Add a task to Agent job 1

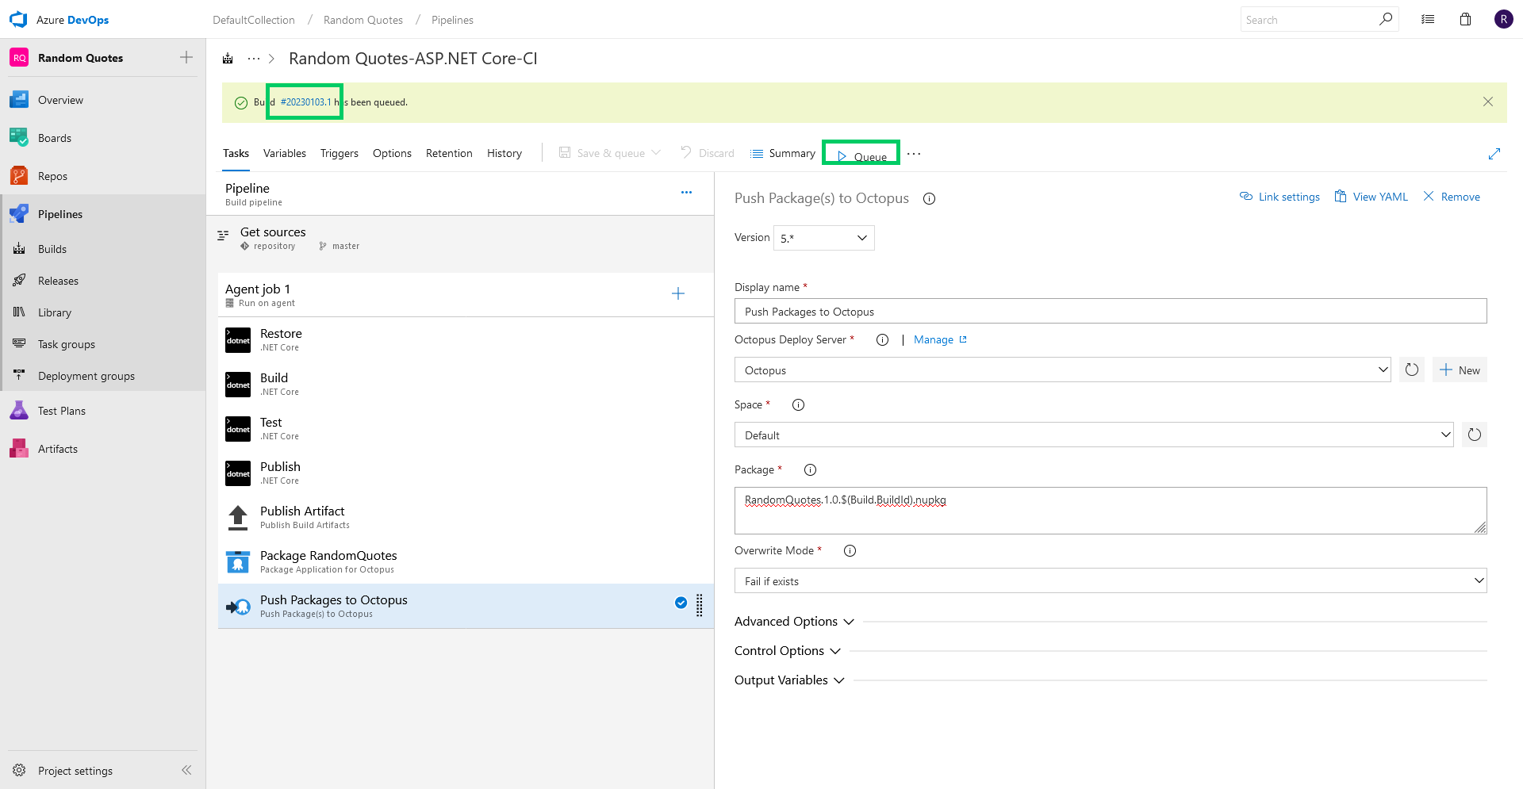[x=678, y=294]
